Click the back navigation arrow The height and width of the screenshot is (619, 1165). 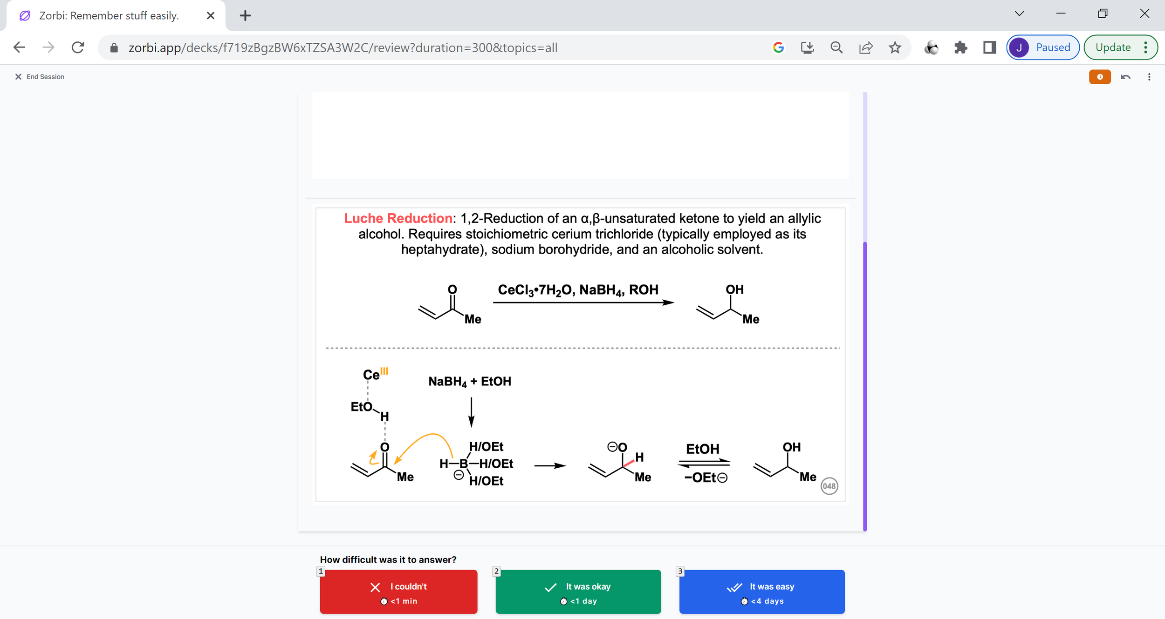pos(19,47)
